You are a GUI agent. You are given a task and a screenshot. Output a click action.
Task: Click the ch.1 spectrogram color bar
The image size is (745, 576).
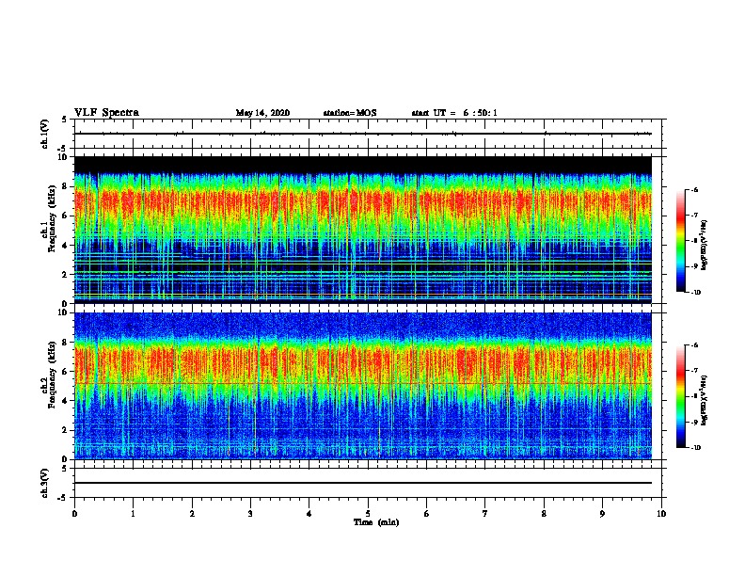pos(681,241)
